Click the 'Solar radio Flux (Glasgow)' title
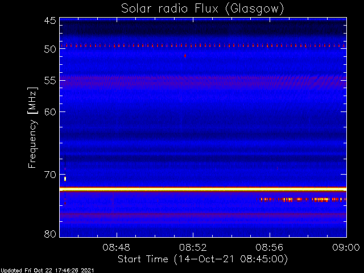Viewport: 364px width, 273px height. (202, 9)
